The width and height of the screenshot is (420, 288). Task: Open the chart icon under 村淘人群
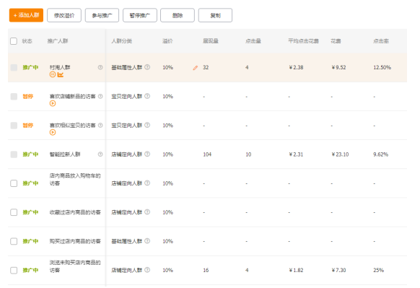61,74
